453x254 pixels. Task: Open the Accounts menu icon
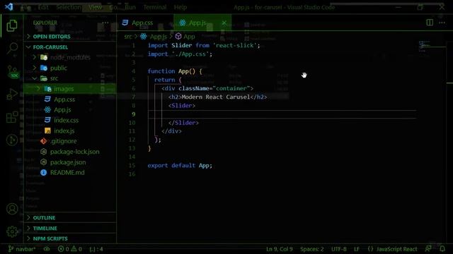coord(12,209)
